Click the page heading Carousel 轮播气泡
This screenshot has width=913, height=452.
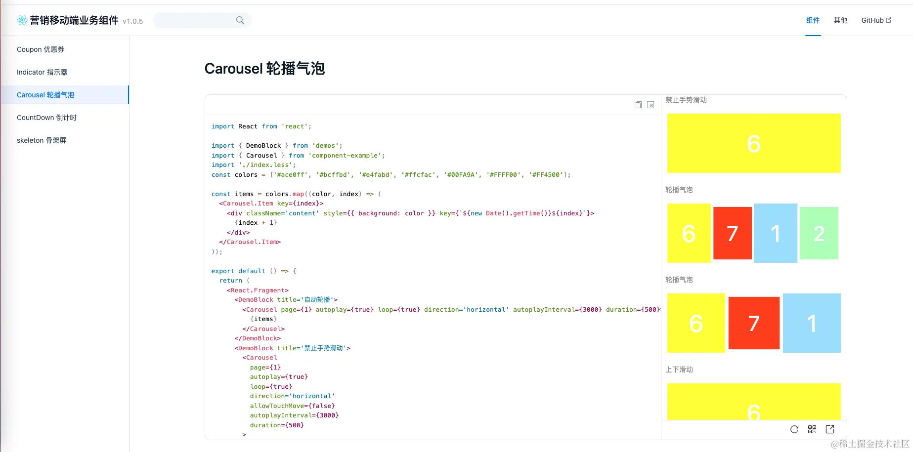(x=264, y=69)
